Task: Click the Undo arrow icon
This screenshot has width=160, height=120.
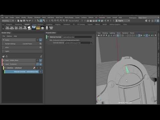Action: click(x=27, y=21)
